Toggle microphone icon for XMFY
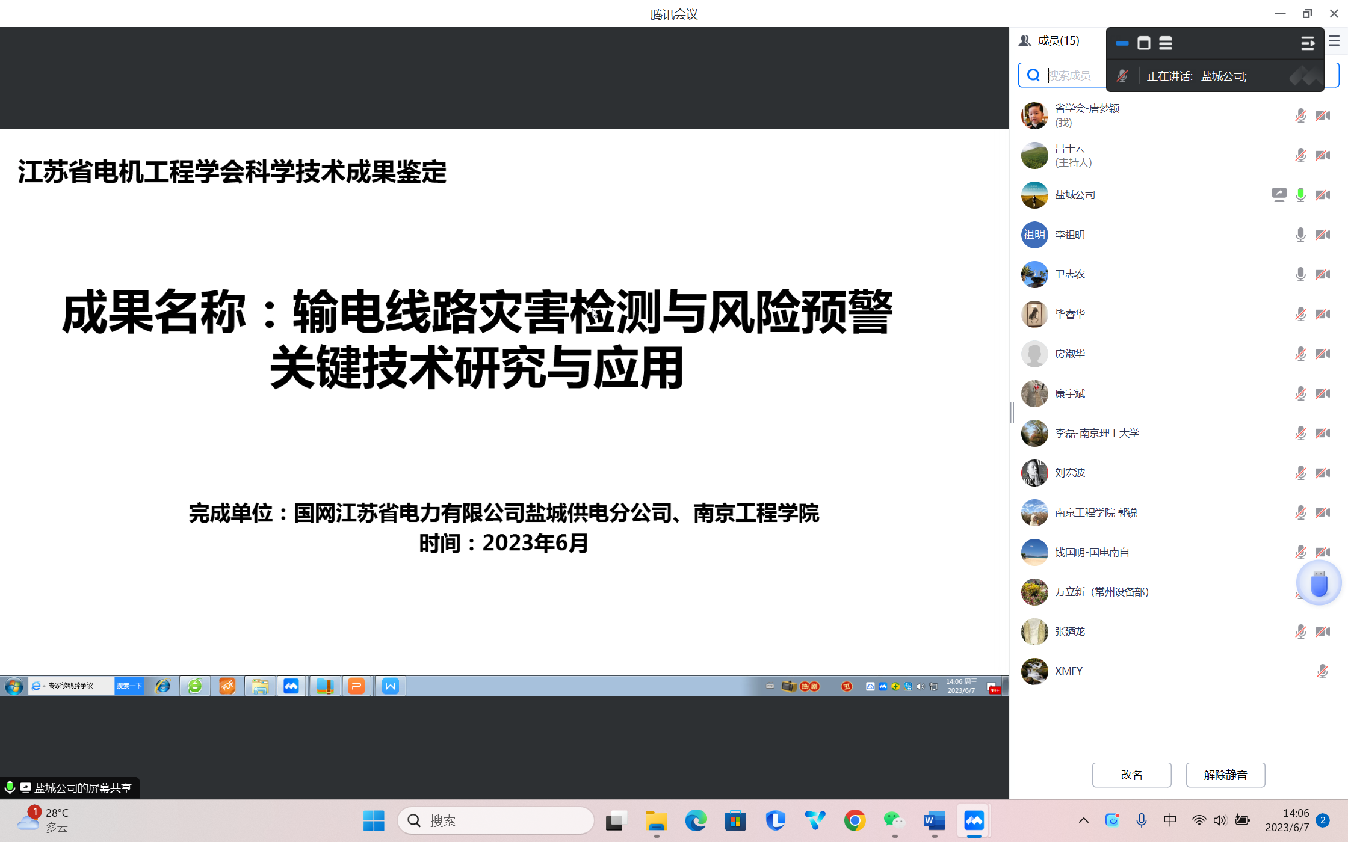 click(1322, 671)
